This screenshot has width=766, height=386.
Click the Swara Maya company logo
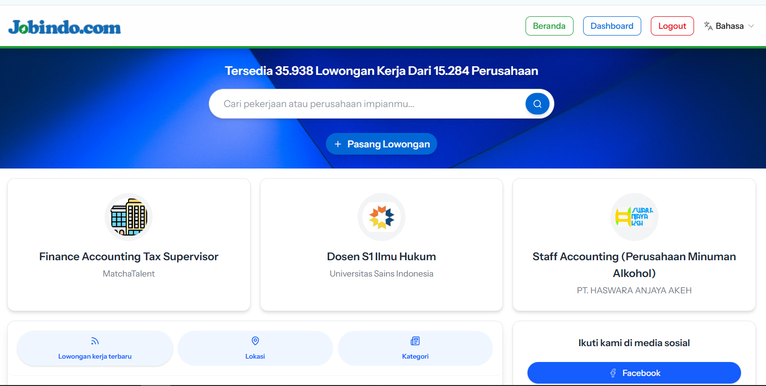pyautogui.click(x=634, y=217)
